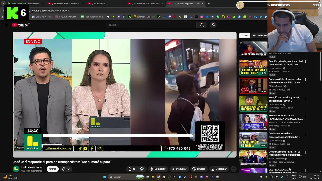Click the search magnifier button
Image resolution: width=322 pixels, height=181 pixels.
click(202, 25)
